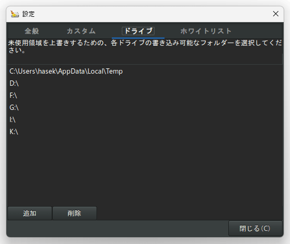Select the ドライブ tab
This screenshot has height=244, width=290.
(138, 31)
